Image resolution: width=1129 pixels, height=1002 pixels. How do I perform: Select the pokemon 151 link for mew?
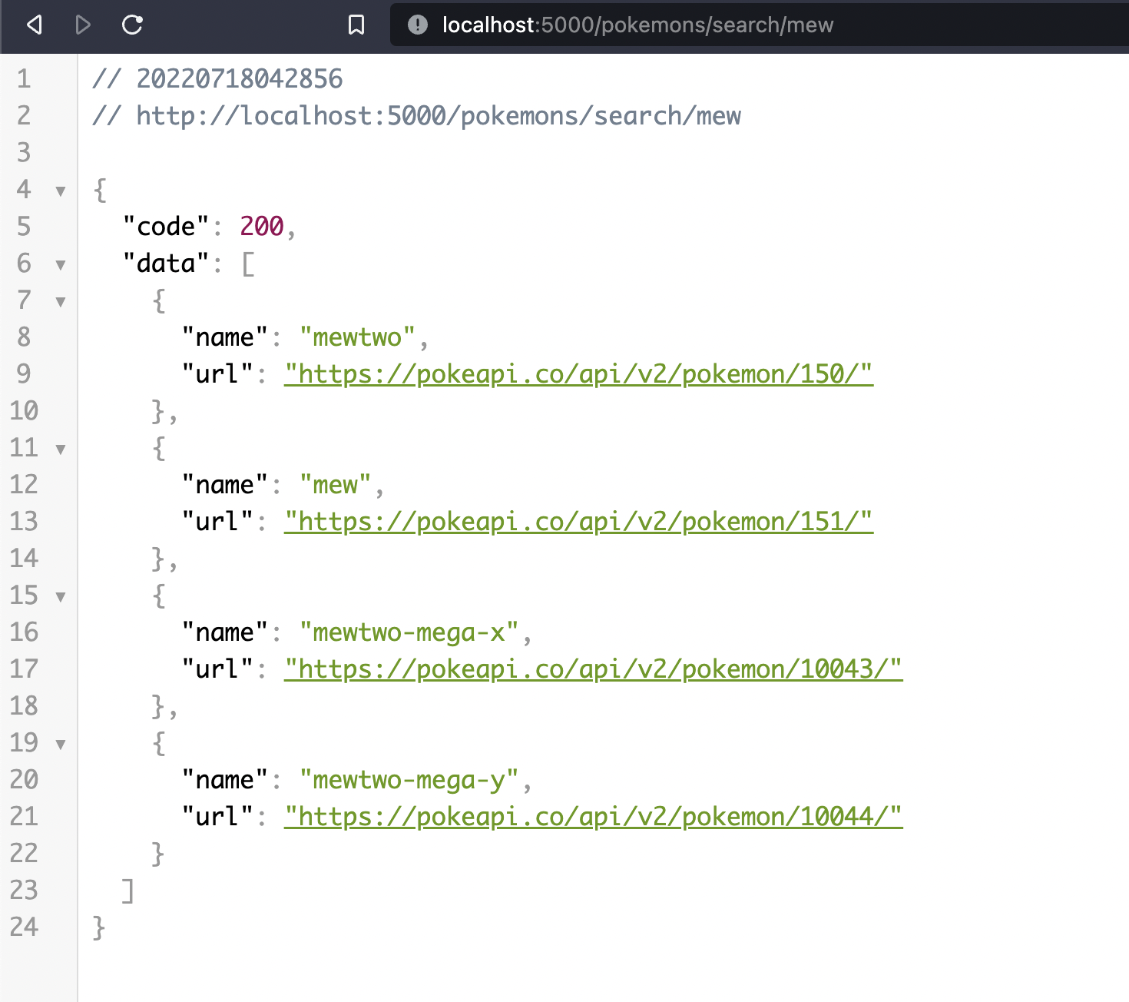578,522
